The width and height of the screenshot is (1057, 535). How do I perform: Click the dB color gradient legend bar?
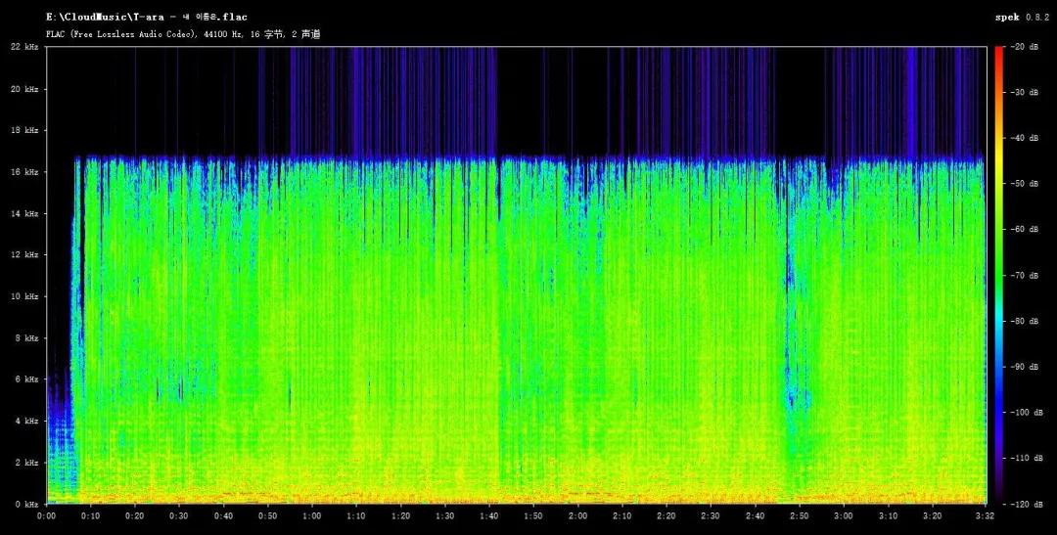(1000, 275)
